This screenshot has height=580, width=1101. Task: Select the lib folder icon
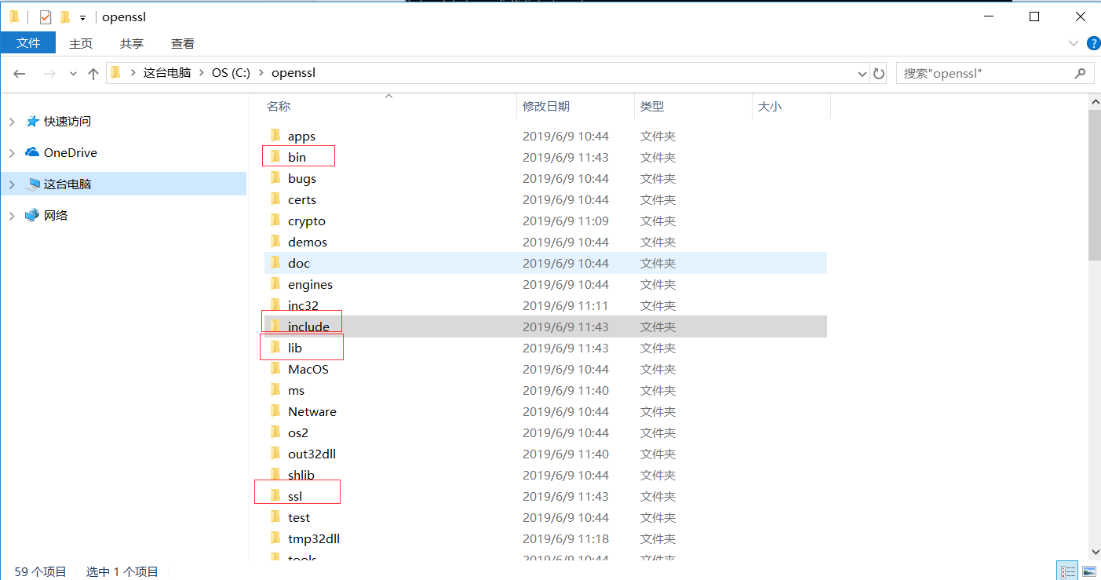[x=275, y=348]
